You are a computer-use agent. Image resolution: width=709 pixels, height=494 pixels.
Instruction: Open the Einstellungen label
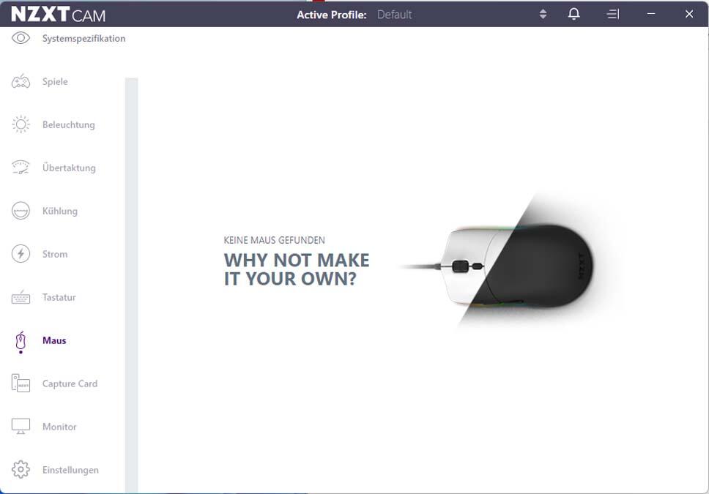70,470
